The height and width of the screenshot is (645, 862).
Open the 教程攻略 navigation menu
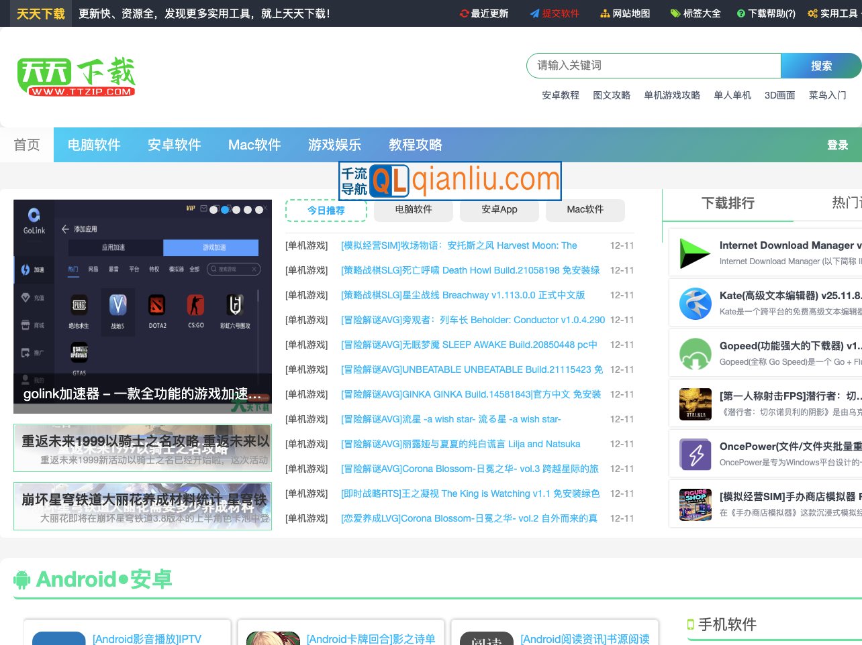(x=416, y=144)
